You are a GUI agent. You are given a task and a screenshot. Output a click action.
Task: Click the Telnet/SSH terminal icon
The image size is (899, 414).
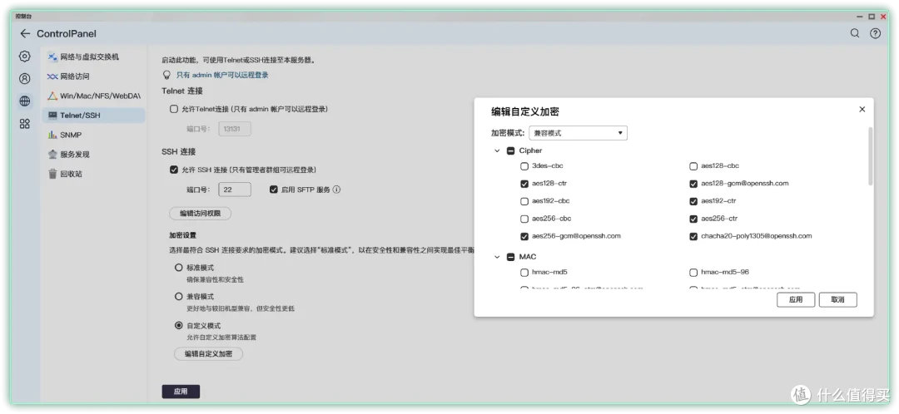pos(52,115)
